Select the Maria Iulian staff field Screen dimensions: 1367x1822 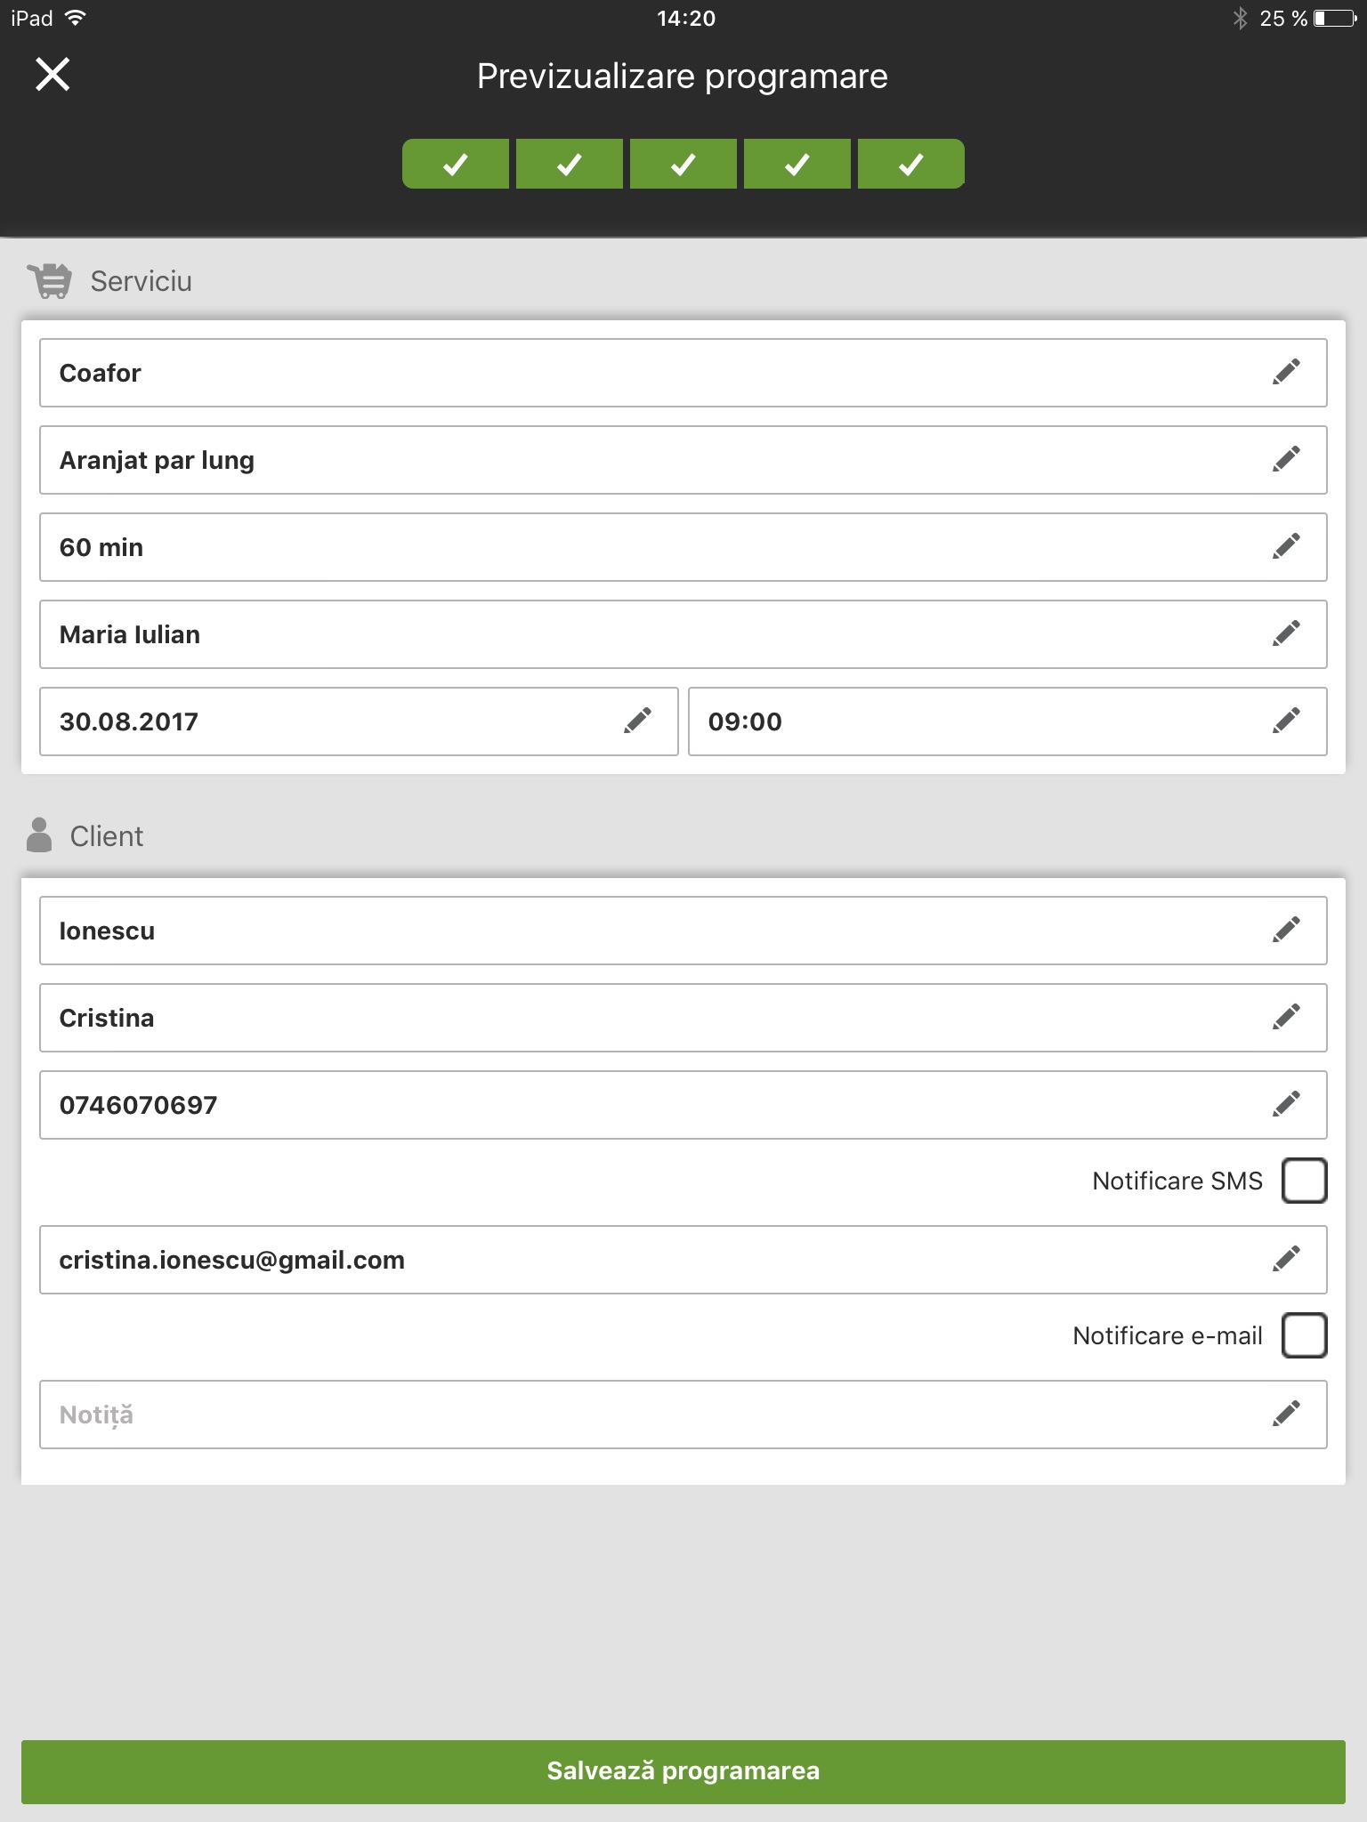click(683, 634)
